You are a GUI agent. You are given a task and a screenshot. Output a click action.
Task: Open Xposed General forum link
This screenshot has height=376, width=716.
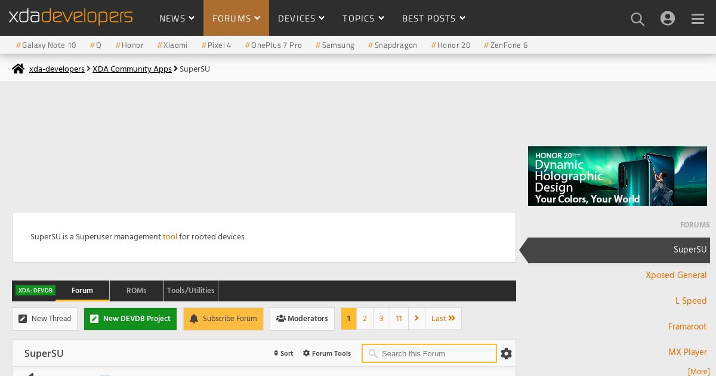point(676,275)
